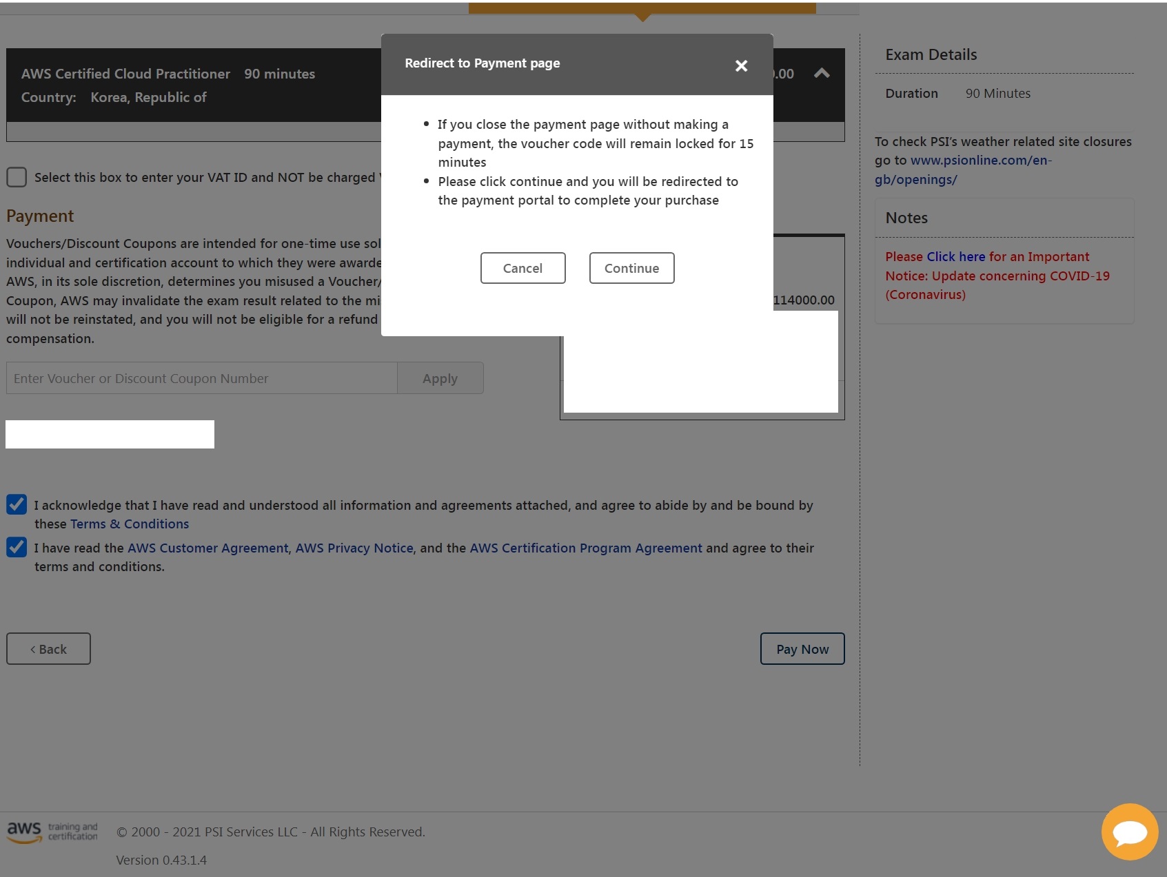Click the AWS training and certification logo
The image size is (1167, 877).
(x=52, y=832)
